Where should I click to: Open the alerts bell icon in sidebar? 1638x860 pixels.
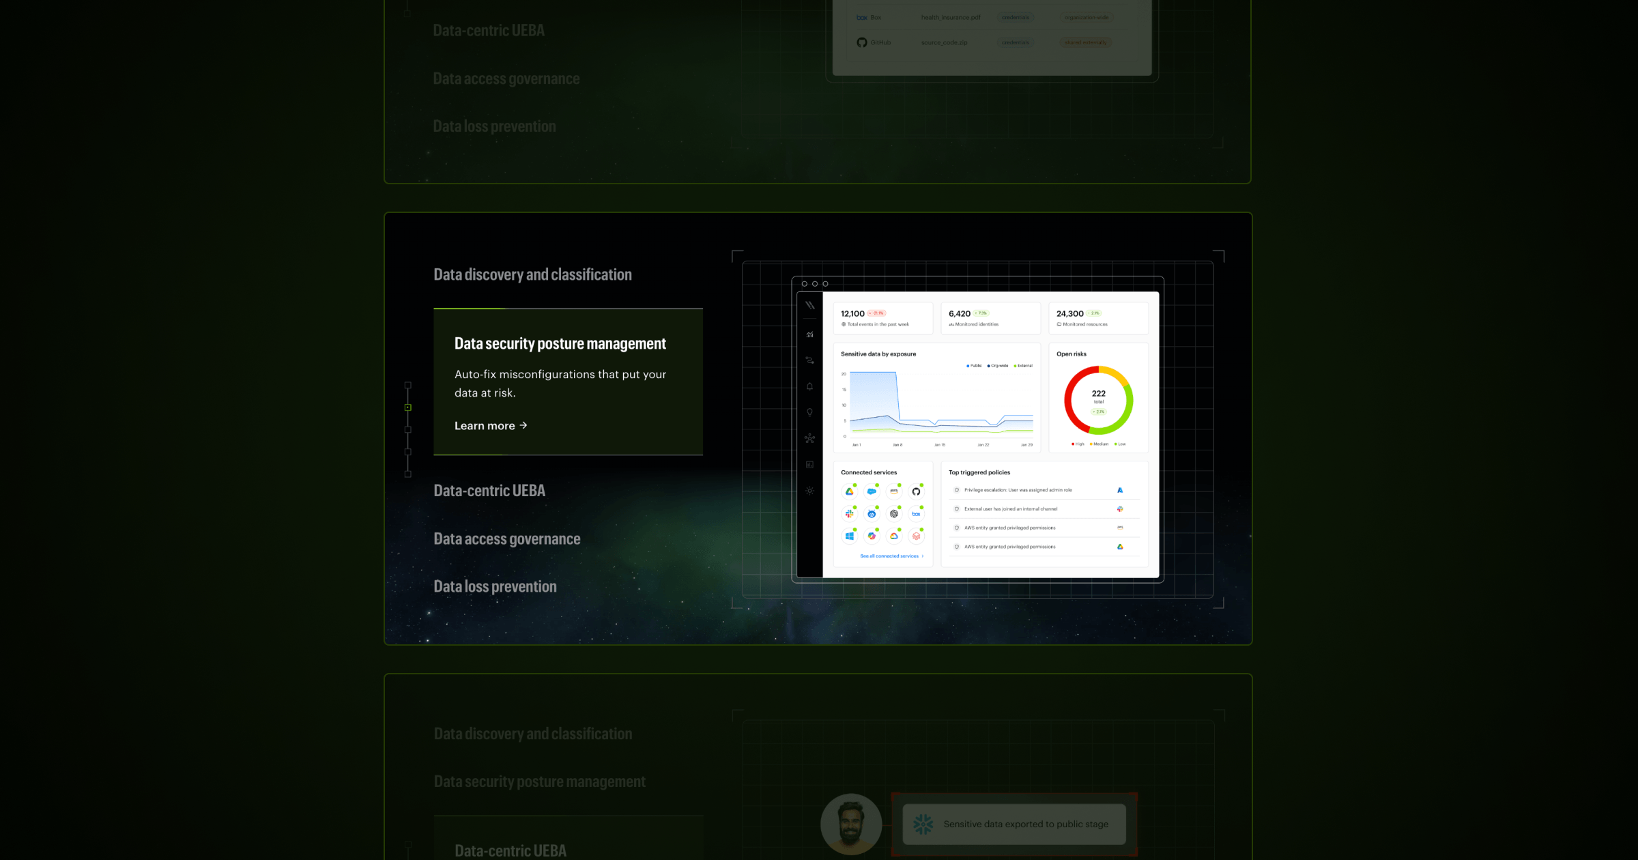coord(809,386)
